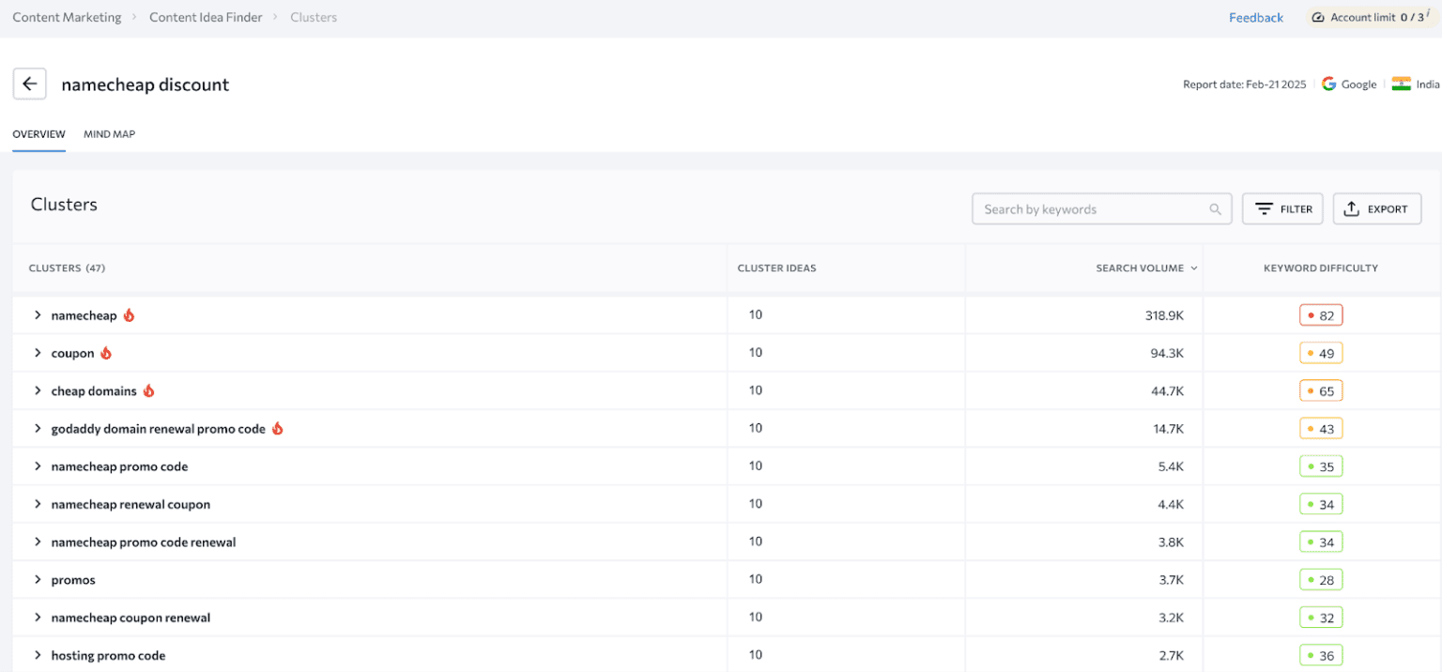Click the 94.3K search volume value
1442x672 pixels.
(1168, 353)
